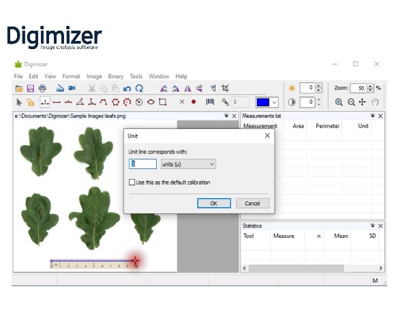This screenshot has height=325, width=409.
Task: Select the circle-by-center tool
Action: pos(139,102)
